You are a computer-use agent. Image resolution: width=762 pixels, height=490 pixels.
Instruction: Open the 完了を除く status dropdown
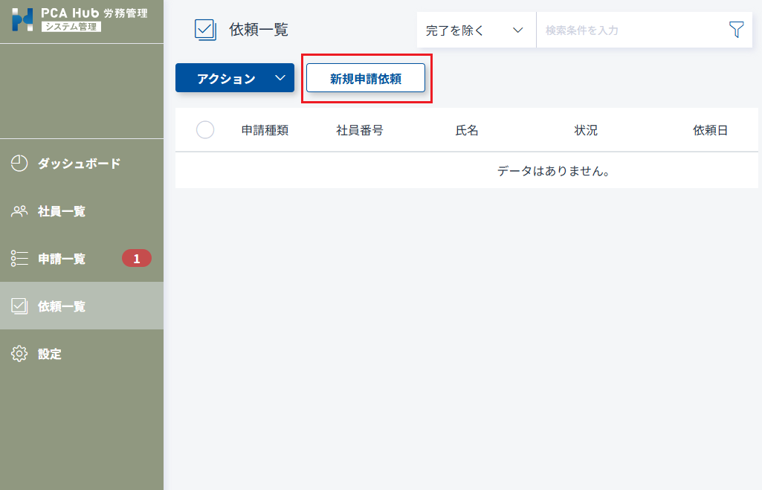[x=477, y=30]
